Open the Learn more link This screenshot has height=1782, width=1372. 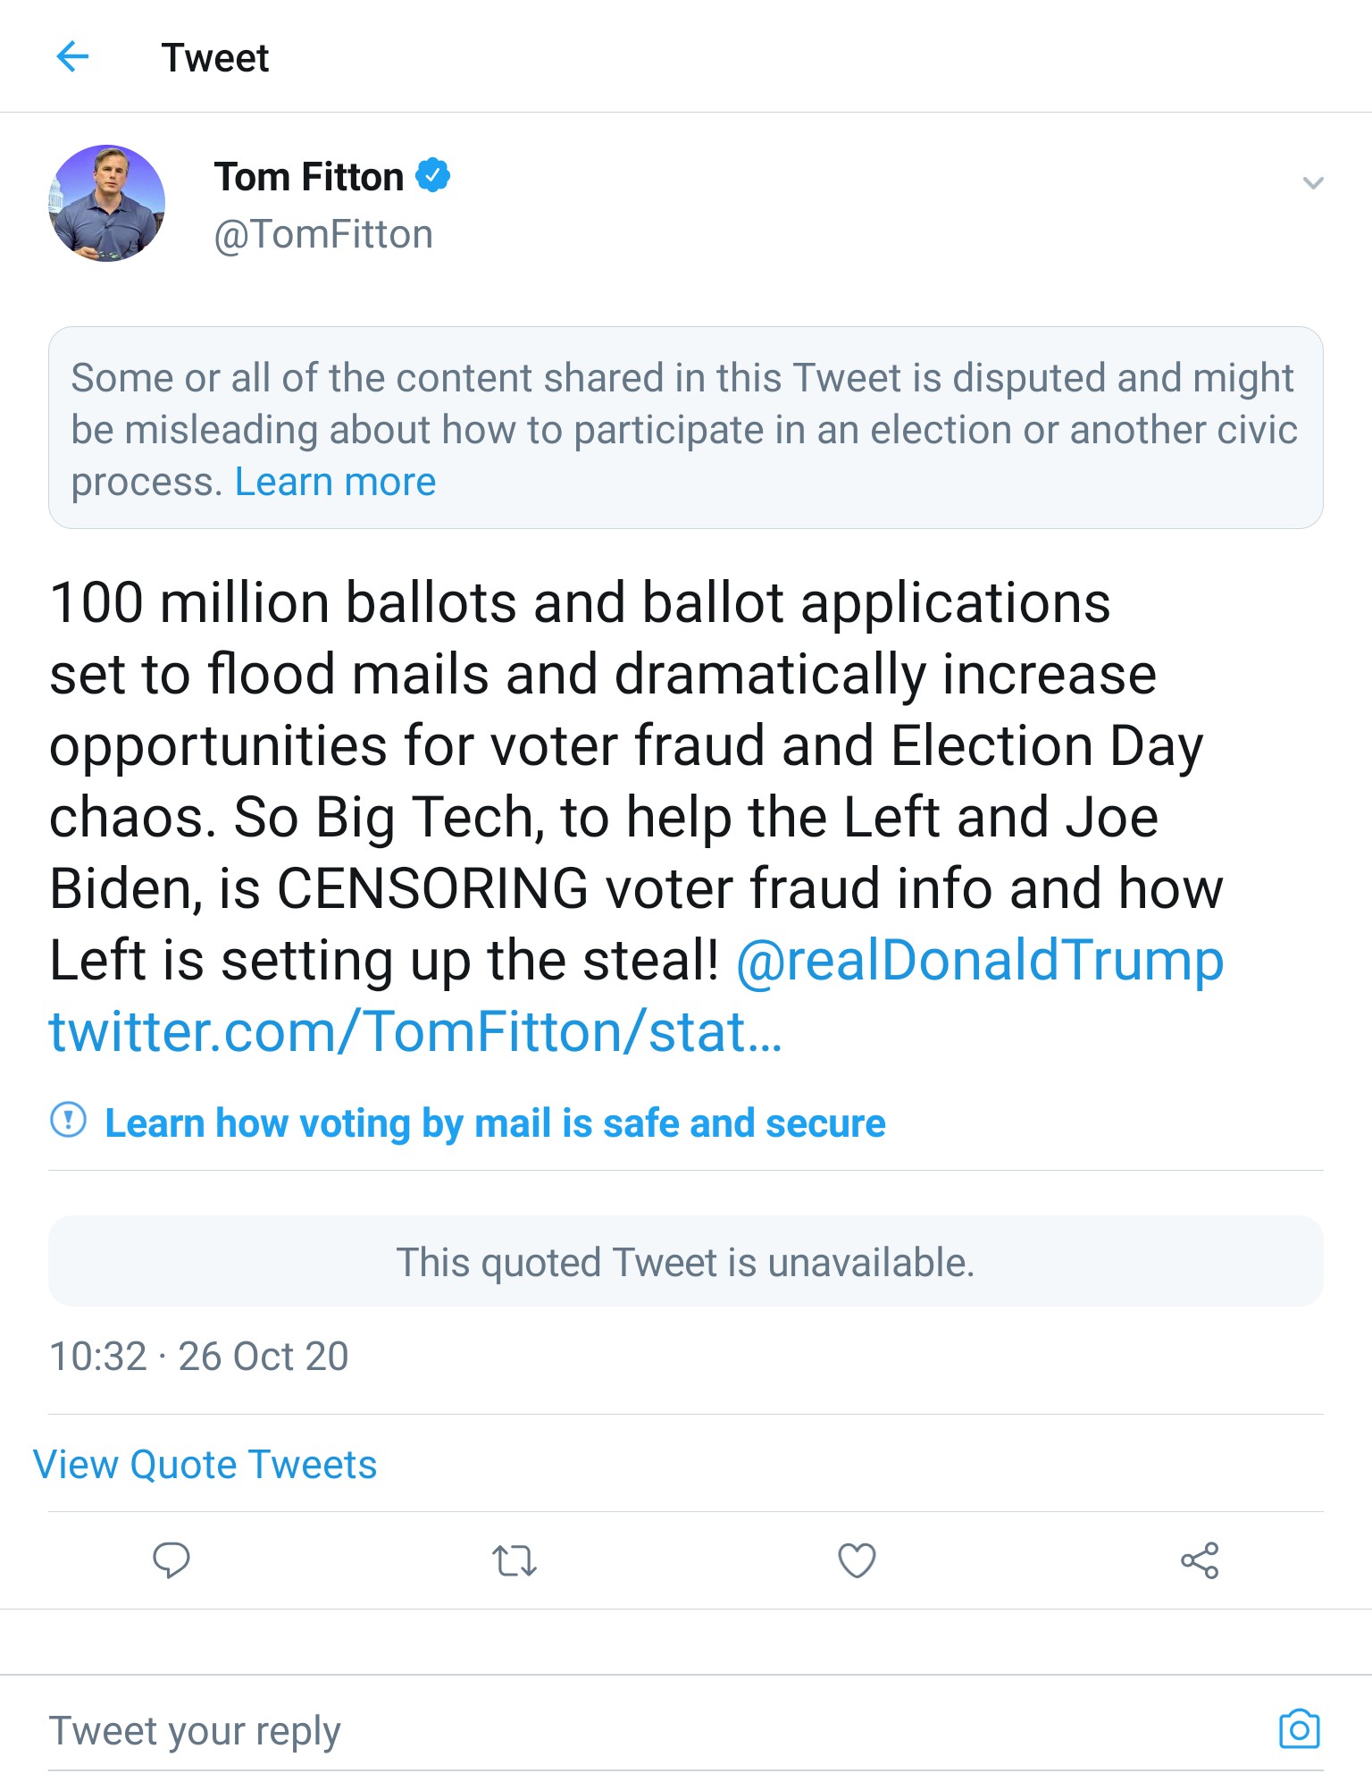[x=335, y=482]
